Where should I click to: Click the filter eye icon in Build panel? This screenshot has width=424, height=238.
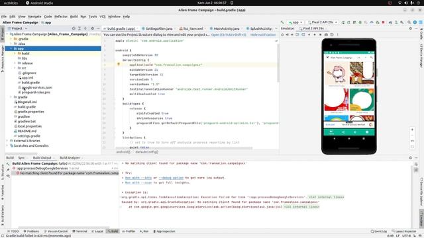(8, 176)
